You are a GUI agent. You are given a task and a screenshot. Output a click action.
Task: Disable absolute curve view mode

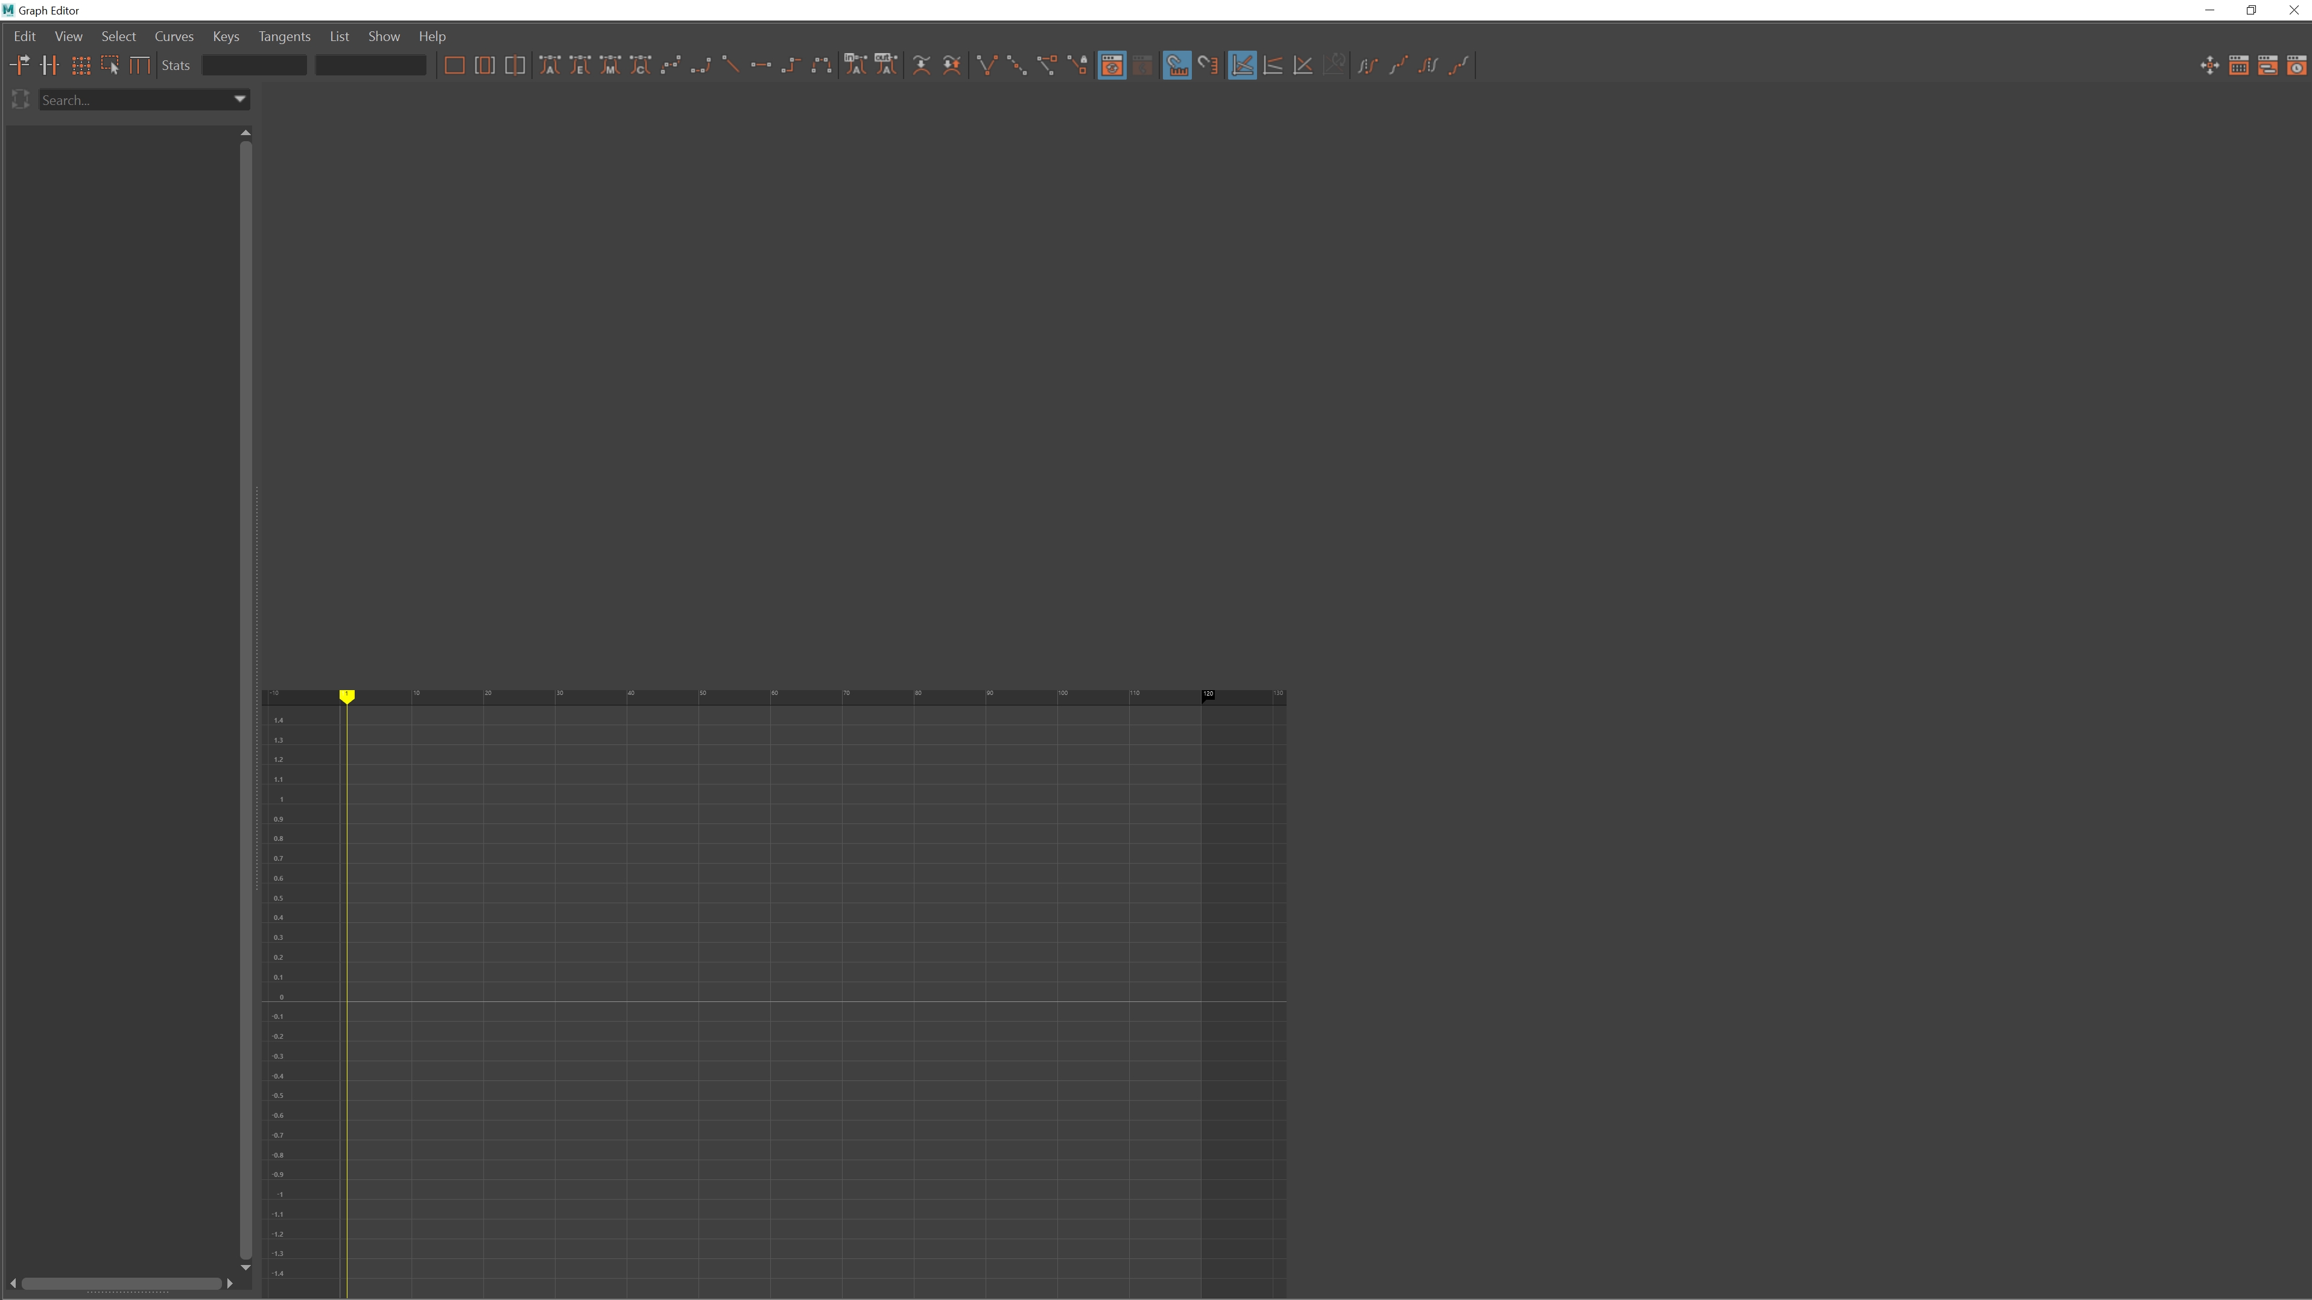coord(1242,65)
